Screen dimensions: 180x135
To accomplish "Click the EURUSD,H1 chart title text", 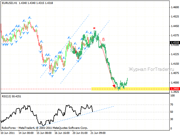I will 10,3.
